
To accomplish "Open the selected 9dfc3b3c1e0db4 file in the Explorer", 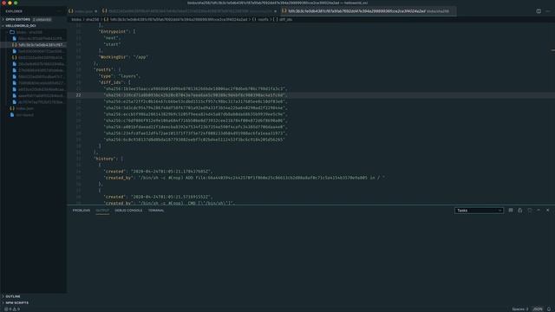I will point(34,45).
